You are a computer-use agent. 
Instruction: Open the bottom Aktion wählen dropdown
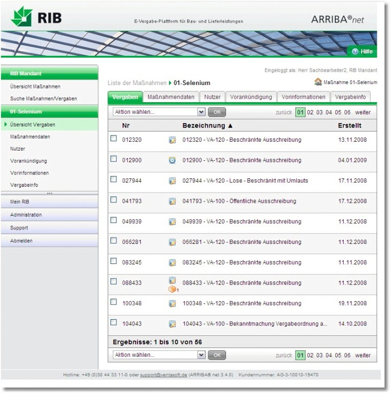coord(159,355)
